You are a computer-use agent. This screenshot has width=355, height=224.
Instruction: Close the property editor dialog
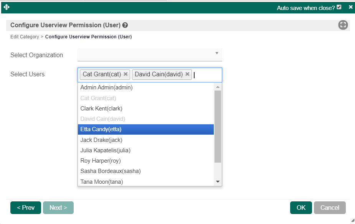pyautogui.click(x=350, y=7)
